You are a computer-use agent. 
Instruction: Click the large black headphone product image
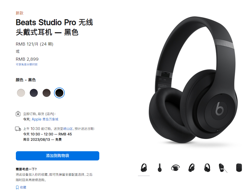(193, 80)
